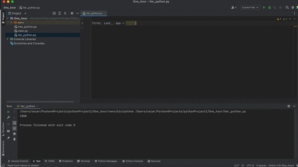This screenshot has height=167, width=298.
Task: Change 4 spaces indent setting
Action: tap(261, 166)
